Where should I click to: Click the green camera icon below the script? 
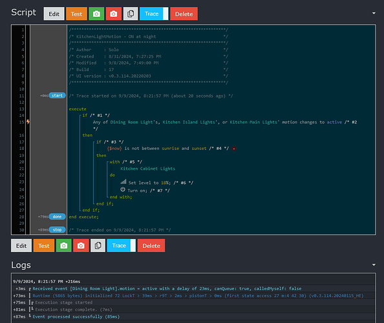pyautogui.click(x=63, y=245)
